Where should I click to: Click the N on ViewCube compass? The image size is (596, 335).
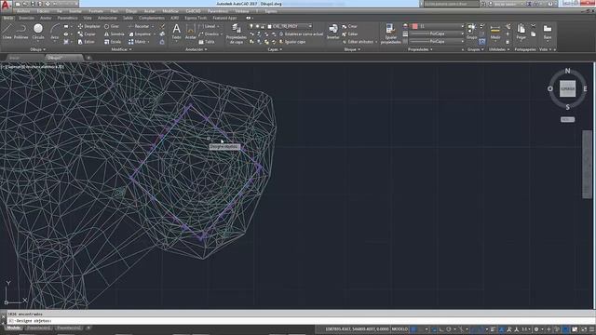pos(567,71)
